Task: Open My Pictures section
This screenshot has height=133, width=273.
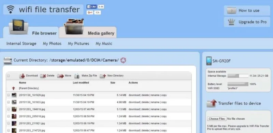Action: (x=78, y=44)
